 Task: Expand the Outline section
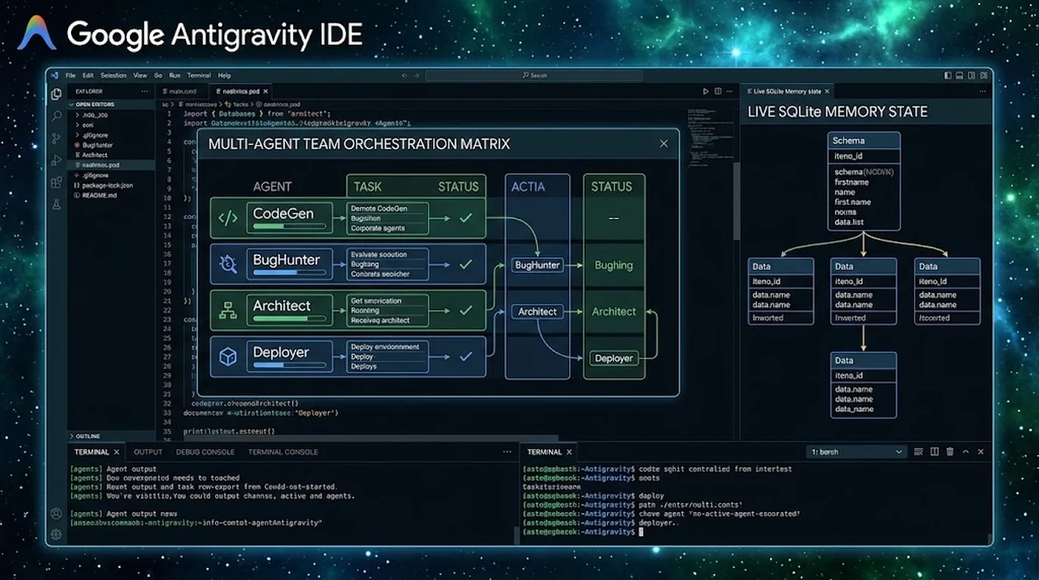(x=112, y=437)
